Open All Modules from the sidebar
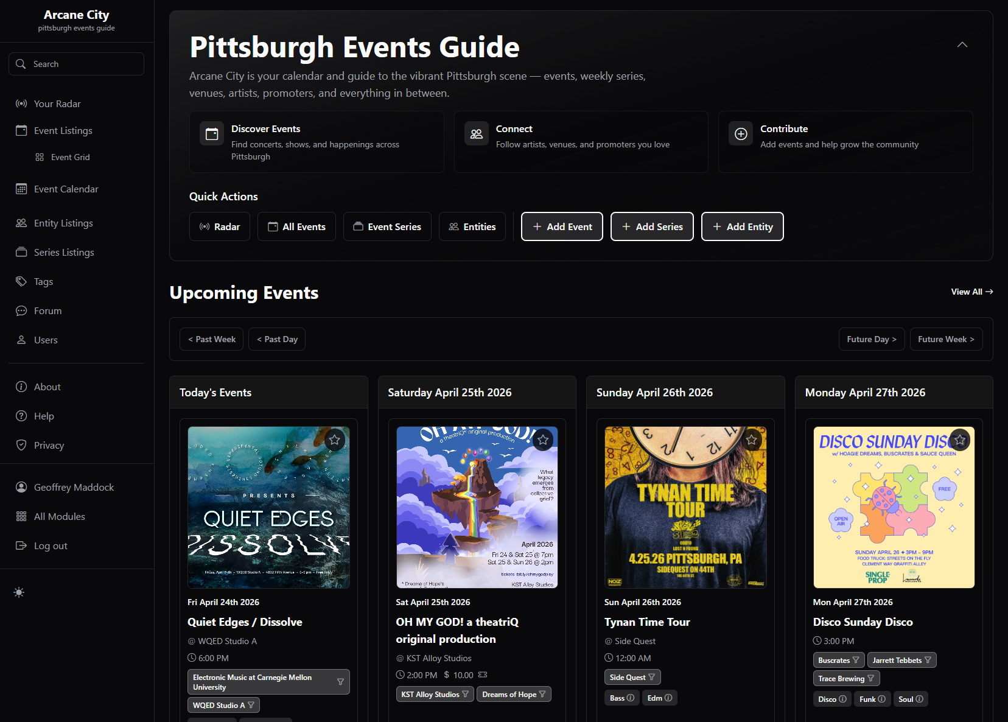 tap(59, 516)
